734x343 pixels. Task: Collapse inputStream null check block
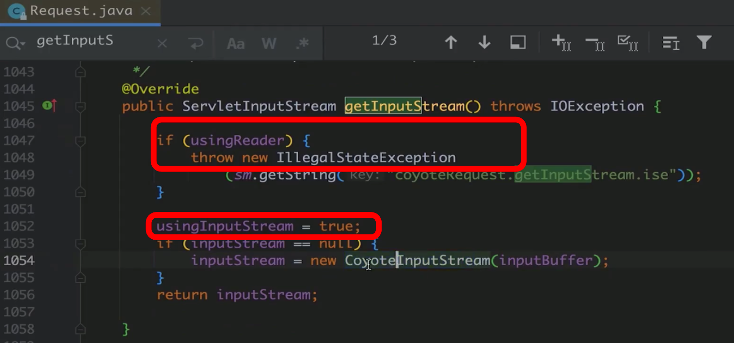[80, 243]
